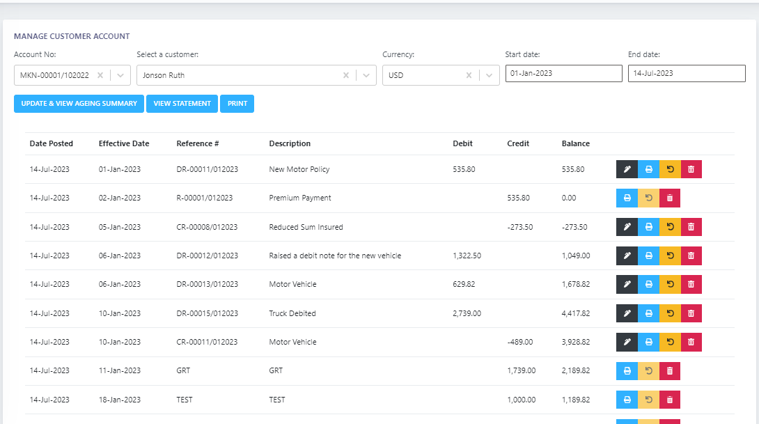Click the Raised a debit note description
Screen dimensions: 759x424
335,256
